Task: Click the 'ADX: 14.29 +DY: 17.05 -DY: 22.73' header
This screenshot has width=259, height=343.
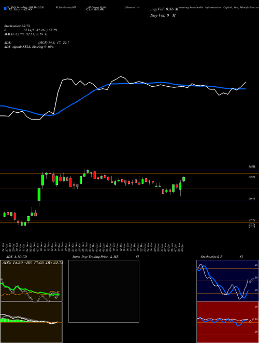Action: click(33, 263)
